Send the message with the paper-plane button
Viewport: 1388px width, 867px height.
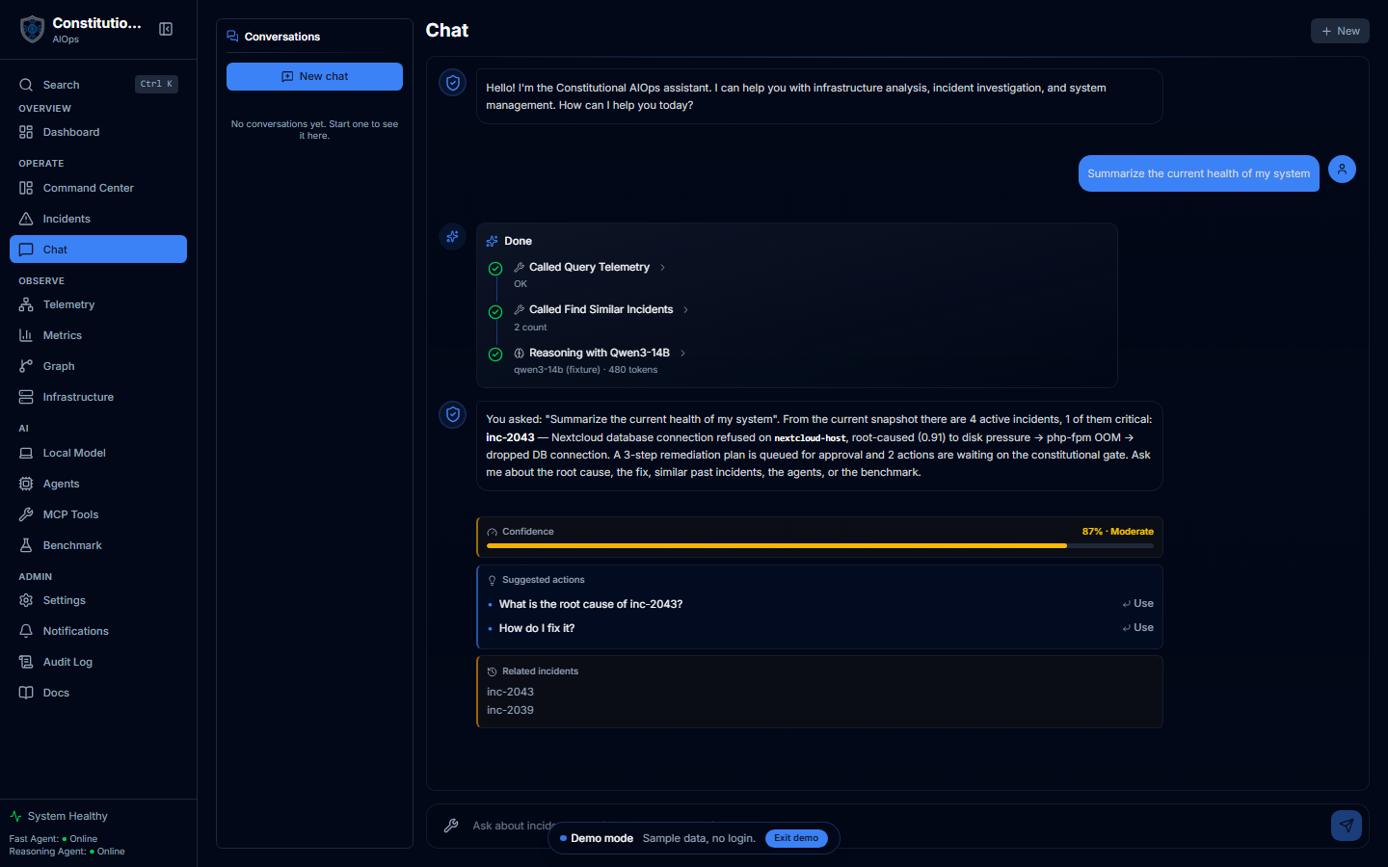pyautogui.click(x=1347, y=826)
